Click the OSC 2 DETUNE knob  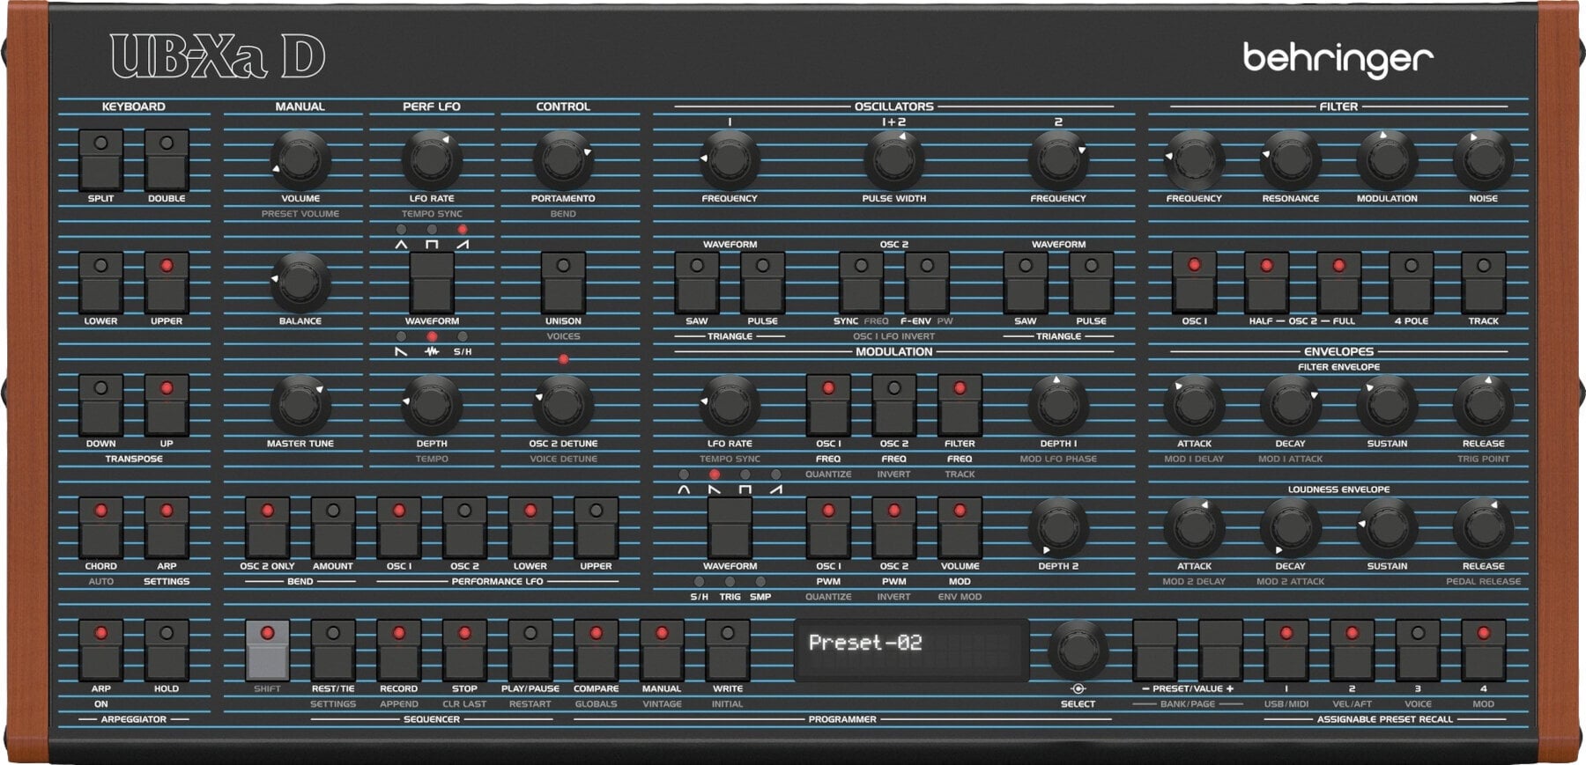(563, 405)
